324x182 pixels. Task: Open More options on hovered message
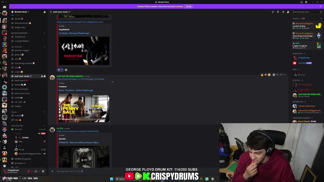coord(285,75)
